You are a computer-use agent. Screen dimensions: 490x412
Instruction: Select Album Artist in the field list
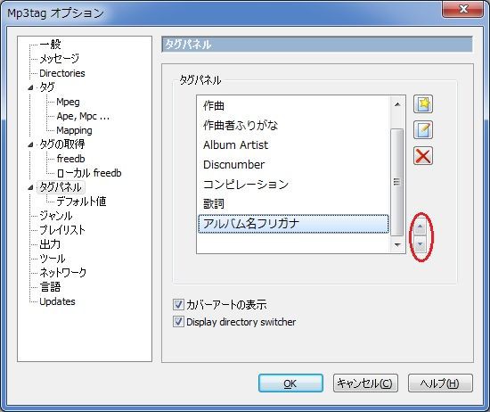tap(293, 145)
